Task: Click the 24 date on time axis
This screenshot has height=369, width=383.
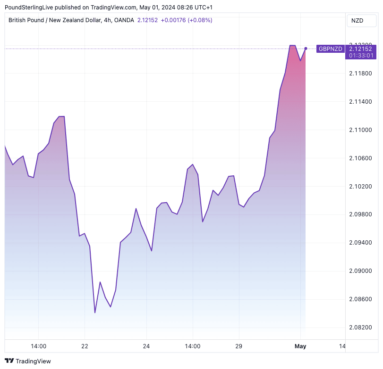Action: (x=146, y=346)
